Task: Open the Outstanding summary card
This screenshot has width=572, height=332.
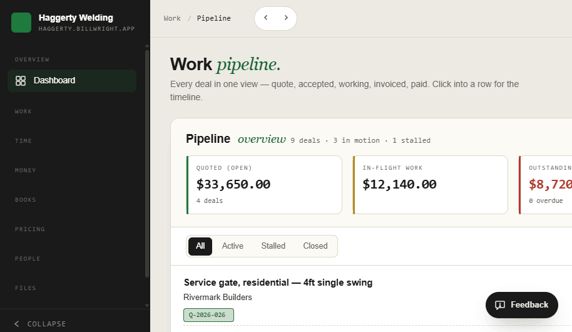Action: click(546, 185)
